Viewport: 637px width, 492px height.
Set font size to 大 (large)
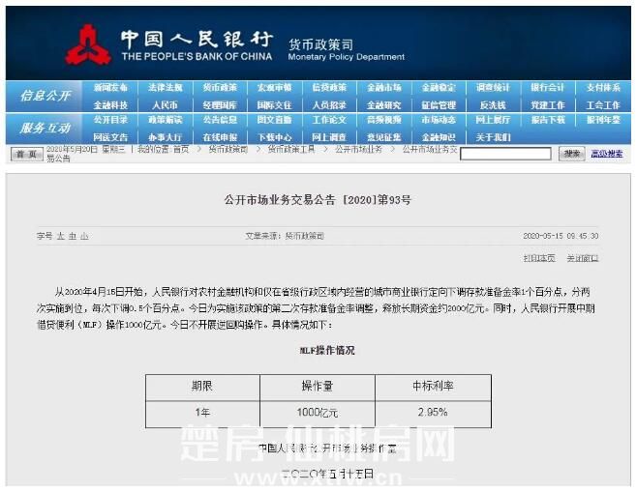pyautogui.click(x=61, y=236)
